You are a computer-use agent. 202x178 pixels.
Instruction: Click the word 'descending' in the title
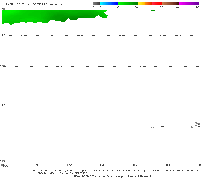(57, 5)
